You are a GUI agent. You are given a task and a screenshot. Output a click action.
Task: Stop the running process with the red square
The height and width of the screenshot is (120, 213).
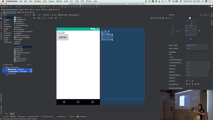(x=62, y=7)
